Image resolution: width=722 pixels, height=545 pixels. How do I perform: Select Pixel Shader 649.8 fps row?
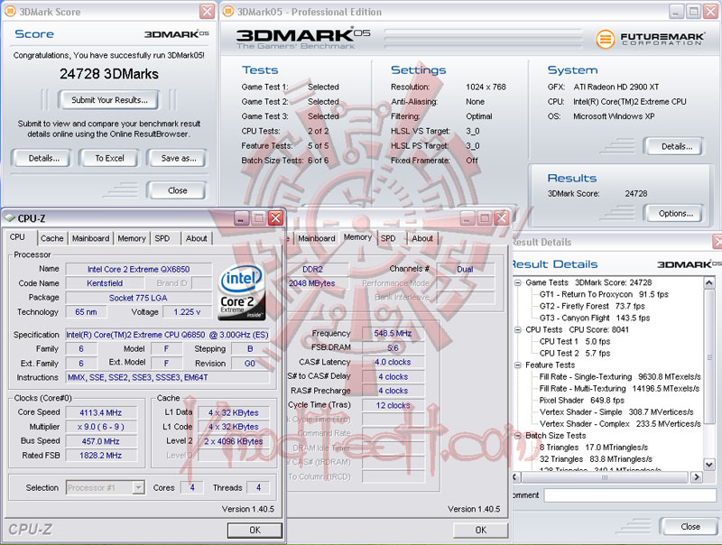point(581,400)
